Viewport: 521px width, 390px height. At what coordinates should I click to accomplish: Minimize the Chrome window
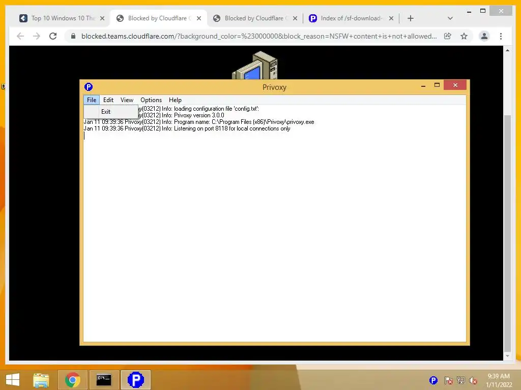(x=469, y=12)
